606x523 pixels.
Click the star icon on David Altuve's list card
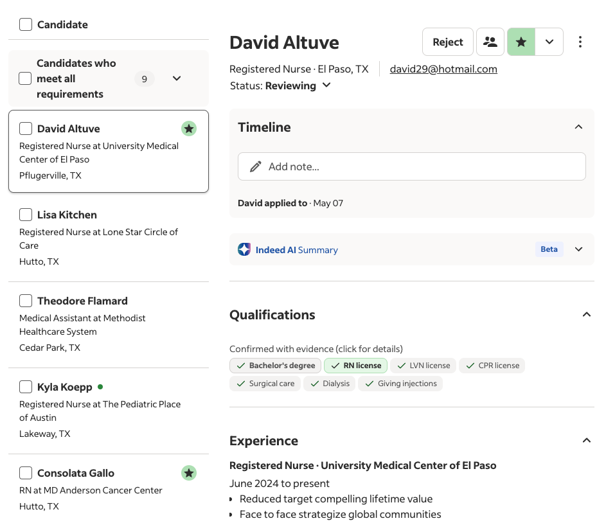pos(189,129)
